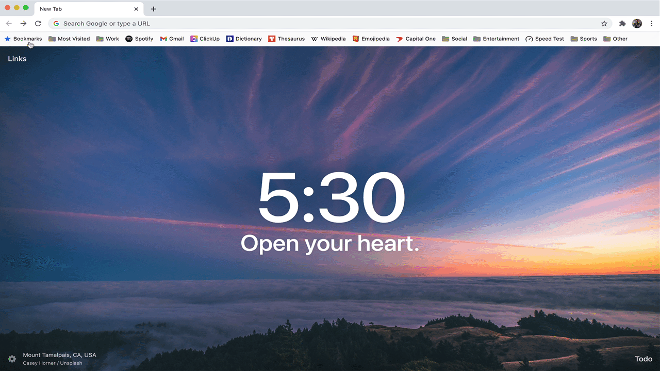Expand the Most Visited bookmarks folder
The image size is (660, 371).
pyautogui.click(x=69, y=39)
